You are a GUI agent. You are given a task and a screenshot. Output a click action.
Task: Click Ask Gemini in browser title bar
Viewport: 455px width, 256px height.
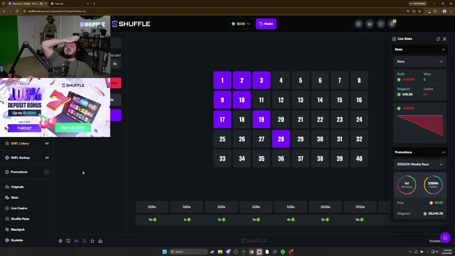[x=417, y=4]
